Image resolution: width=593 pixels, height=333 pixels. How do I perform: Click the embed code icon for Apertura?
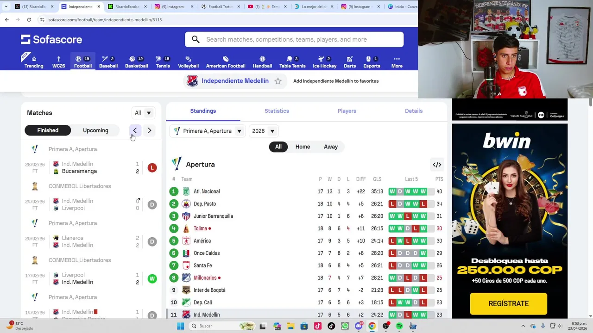click(437, 165)
